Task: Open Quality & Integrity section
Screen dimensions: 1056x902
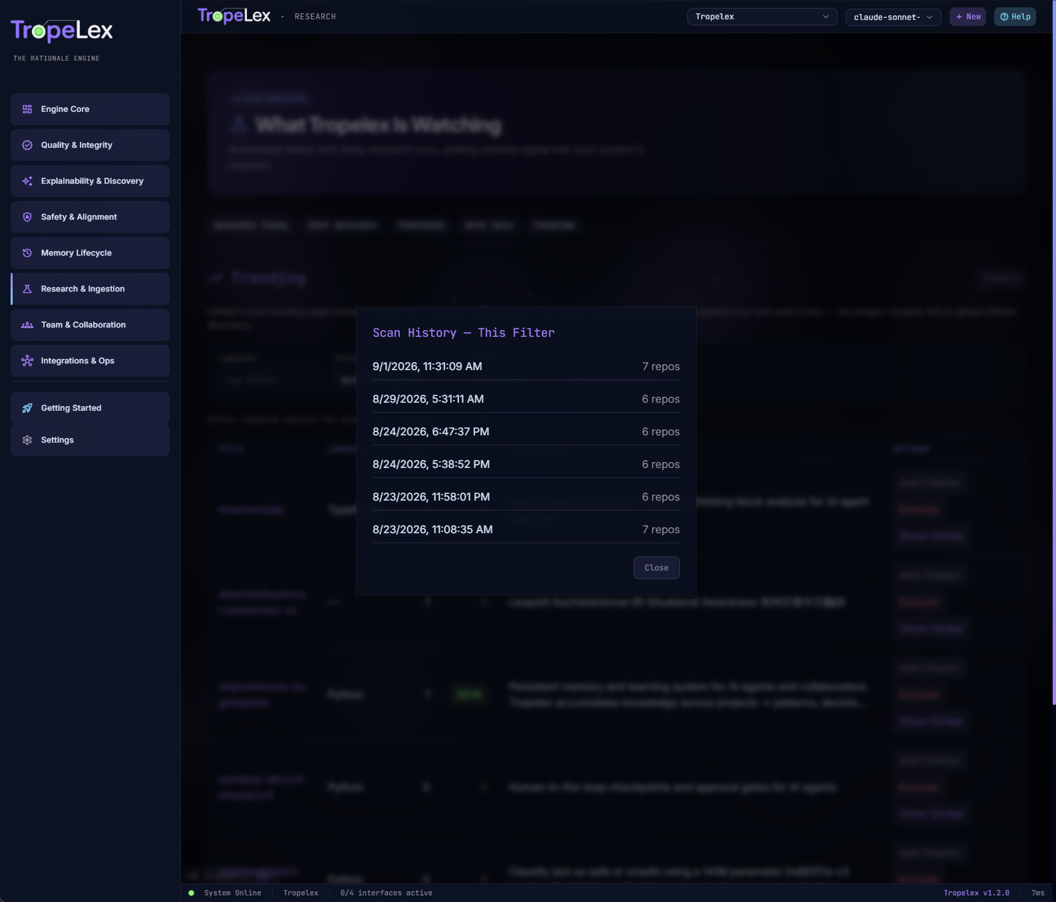Action: [x=90, y=145]
